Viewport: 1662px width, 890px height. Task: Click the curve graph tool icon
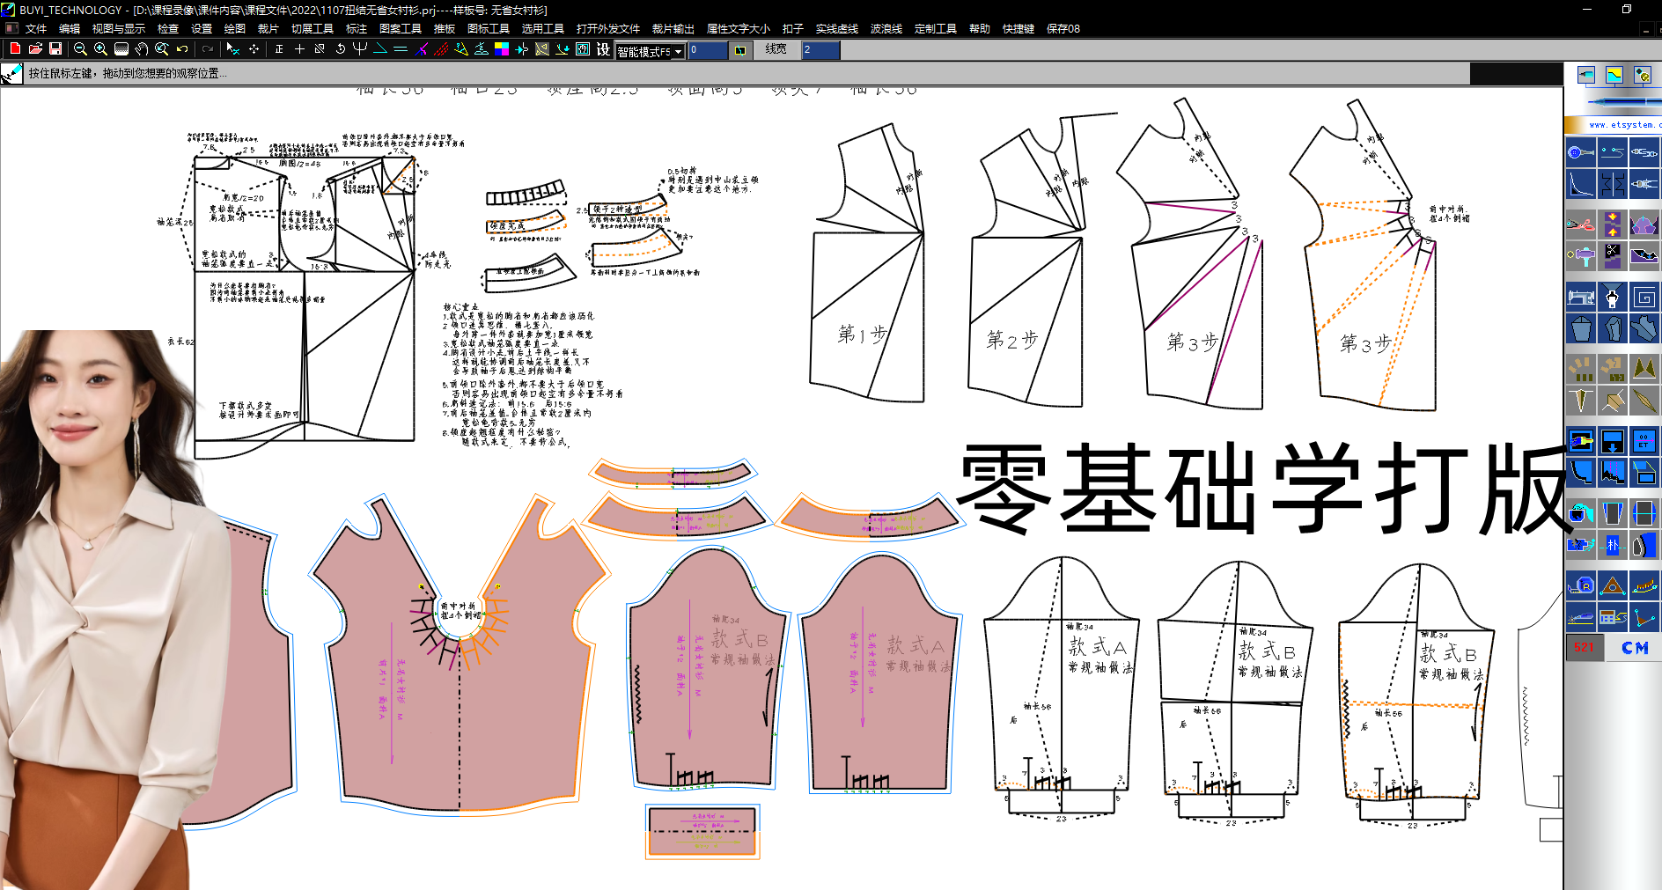(1581, 183)
